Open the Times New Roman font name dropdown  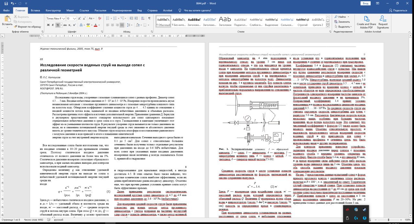63,18
